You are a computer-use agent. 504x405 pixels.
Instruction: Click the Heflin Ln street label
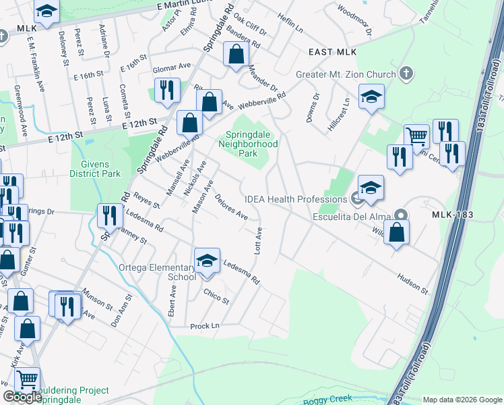coord(290,23)
